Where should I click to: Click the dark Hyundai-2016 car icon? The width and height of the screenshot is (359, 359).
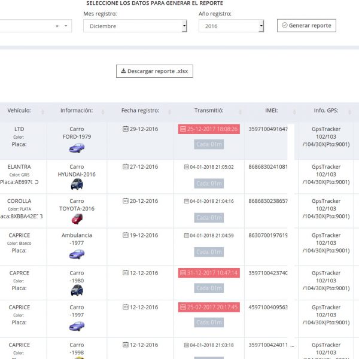(x=77, y=184)
